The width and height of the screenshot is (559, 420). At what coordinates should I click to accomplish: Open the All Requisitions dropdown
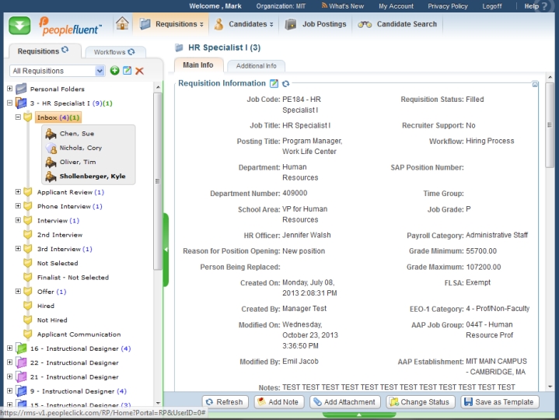[x=100, y=71]
